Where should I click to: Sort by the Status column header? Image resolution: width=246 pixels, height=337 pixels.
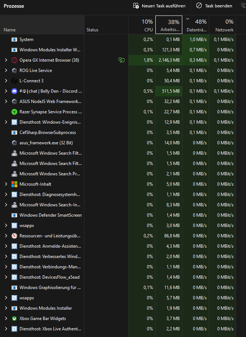pyautogui.click(x=106, y=25)
